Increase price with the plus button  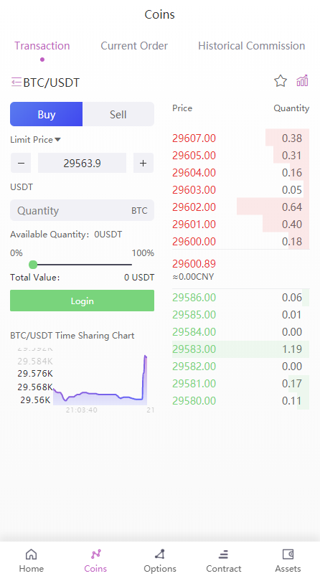point(143,163)
